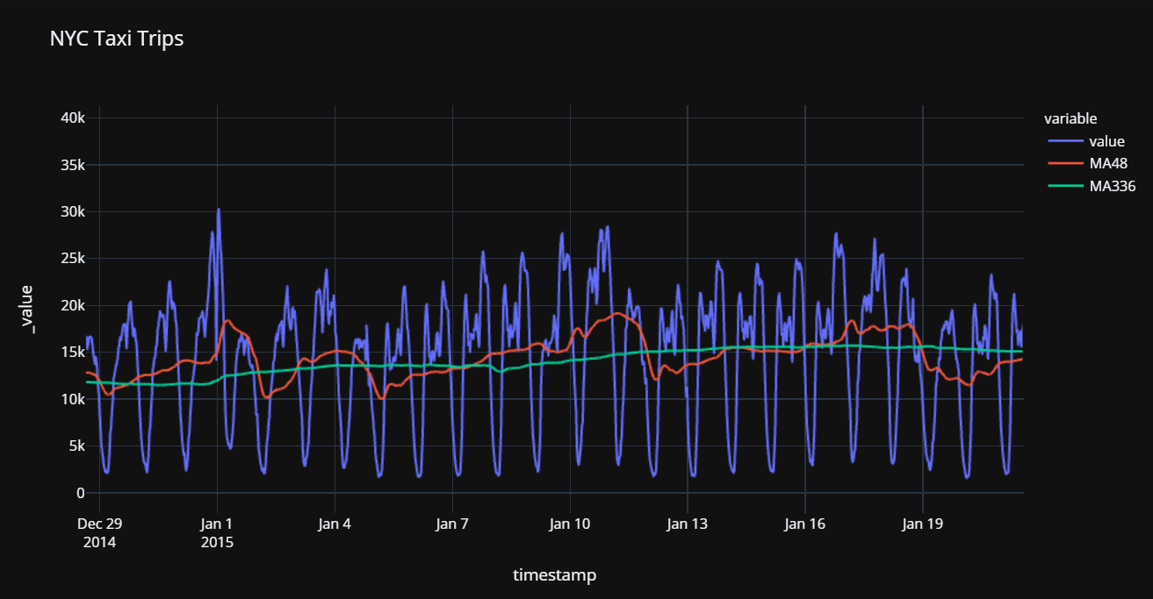
Task: Click the red MA48 legend line swatch
Action: click(x=1064, y=163)
